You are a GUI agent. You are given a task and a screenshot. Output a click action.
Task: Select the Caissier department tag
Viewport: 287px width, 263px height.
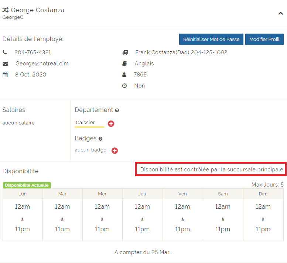coord(85,123)
